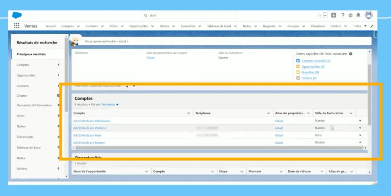Click the Salesforce cloud logo

click(17, 15)
